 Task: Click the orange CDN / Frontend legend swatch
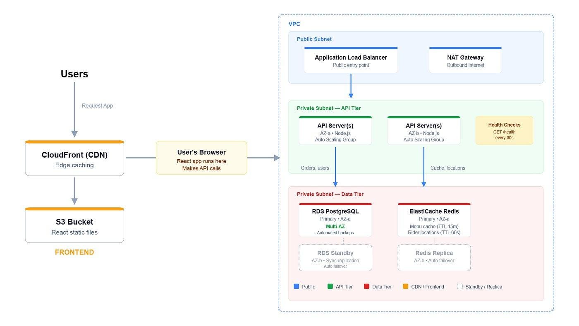pyautogui.click(x=405, y=286)
